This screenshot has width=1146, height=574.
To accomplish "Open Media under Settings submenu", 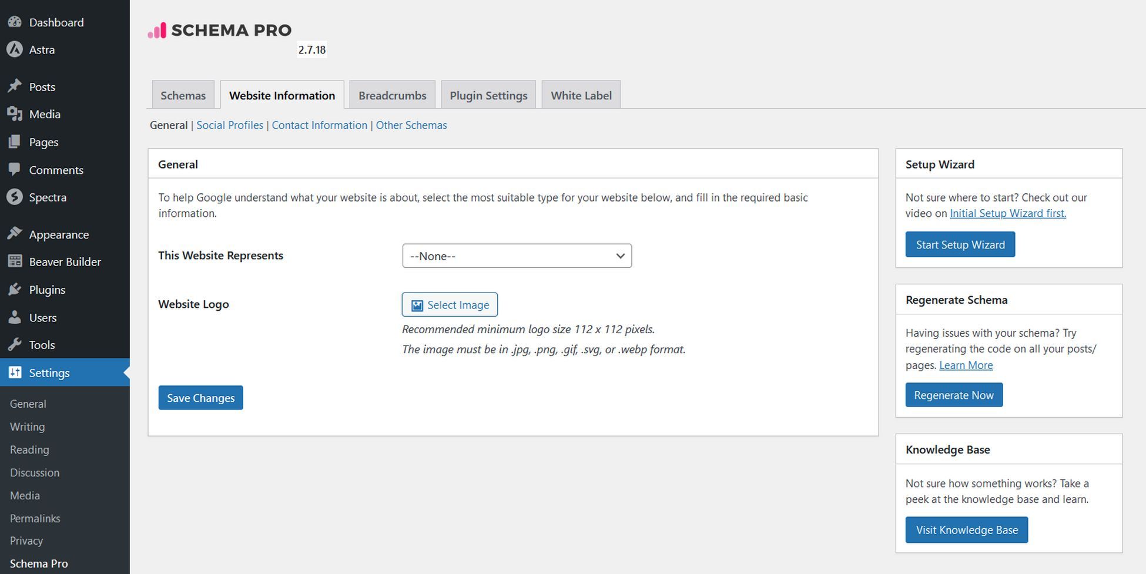I will (x=25, y=495).
